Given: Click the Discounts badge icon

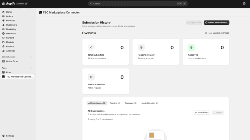Looking at the screenshot, I should (3, 33).
